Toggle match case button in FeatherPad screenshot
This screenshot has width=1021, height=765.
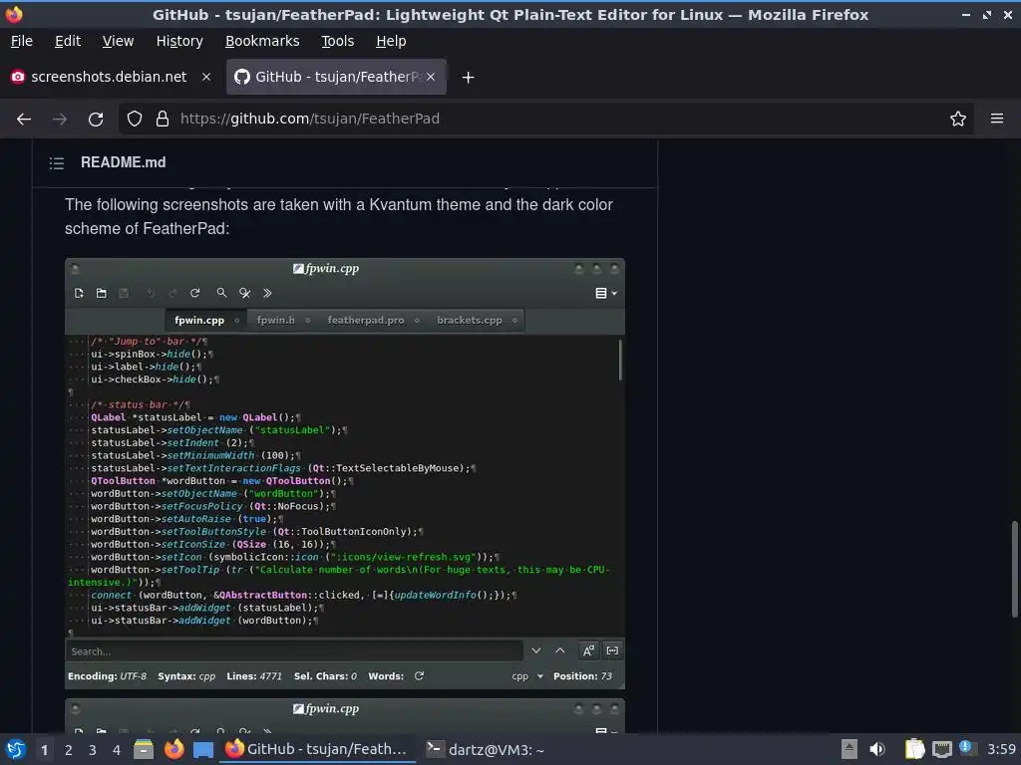588,650
